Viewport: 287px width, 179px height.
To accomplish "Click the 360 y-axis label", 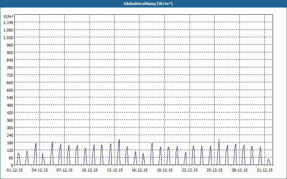I will (10, 120).
